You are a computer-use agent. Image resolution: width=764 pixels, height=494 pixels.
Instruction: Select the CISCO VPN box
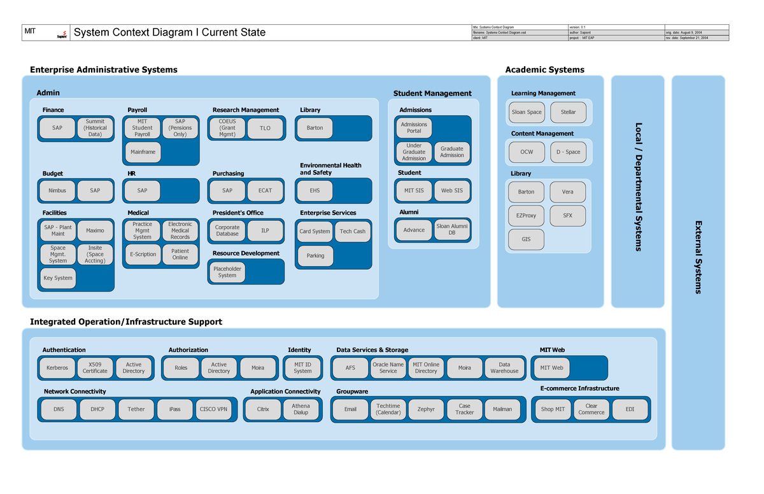coord(213,409)
